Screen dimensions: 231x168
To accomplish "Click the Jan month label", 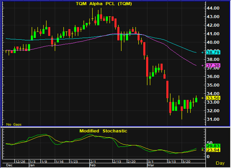I will (x=32, y=165).
